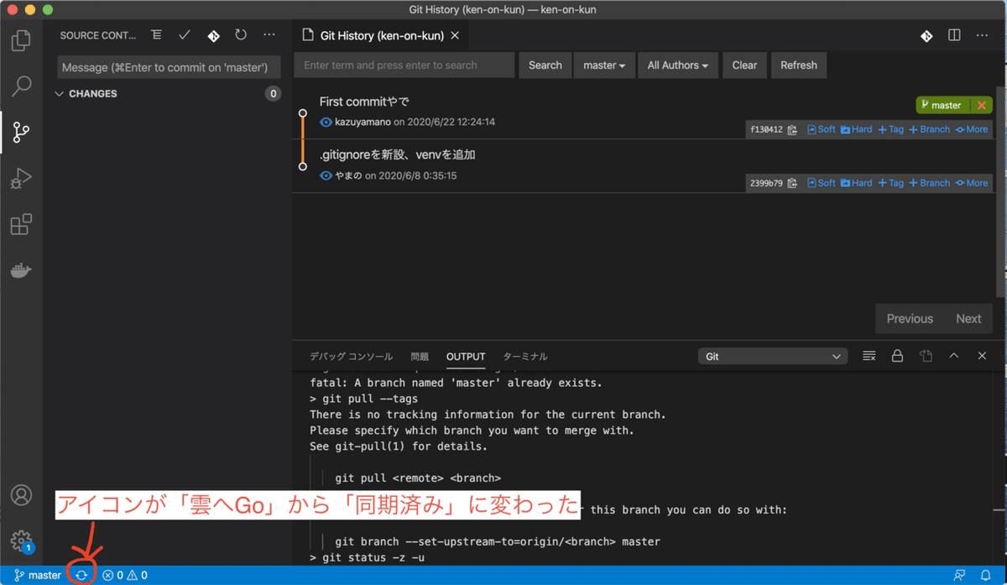Image resolution: width=1007 pixels, height=585 pixels.
Task: Add a Tag to commit 2399b79
Action: tap(891, 183)
